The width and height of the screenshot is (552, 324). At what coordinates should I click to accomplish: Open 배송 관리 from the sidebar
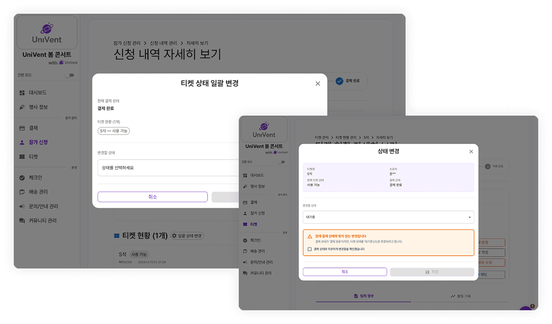33,192
